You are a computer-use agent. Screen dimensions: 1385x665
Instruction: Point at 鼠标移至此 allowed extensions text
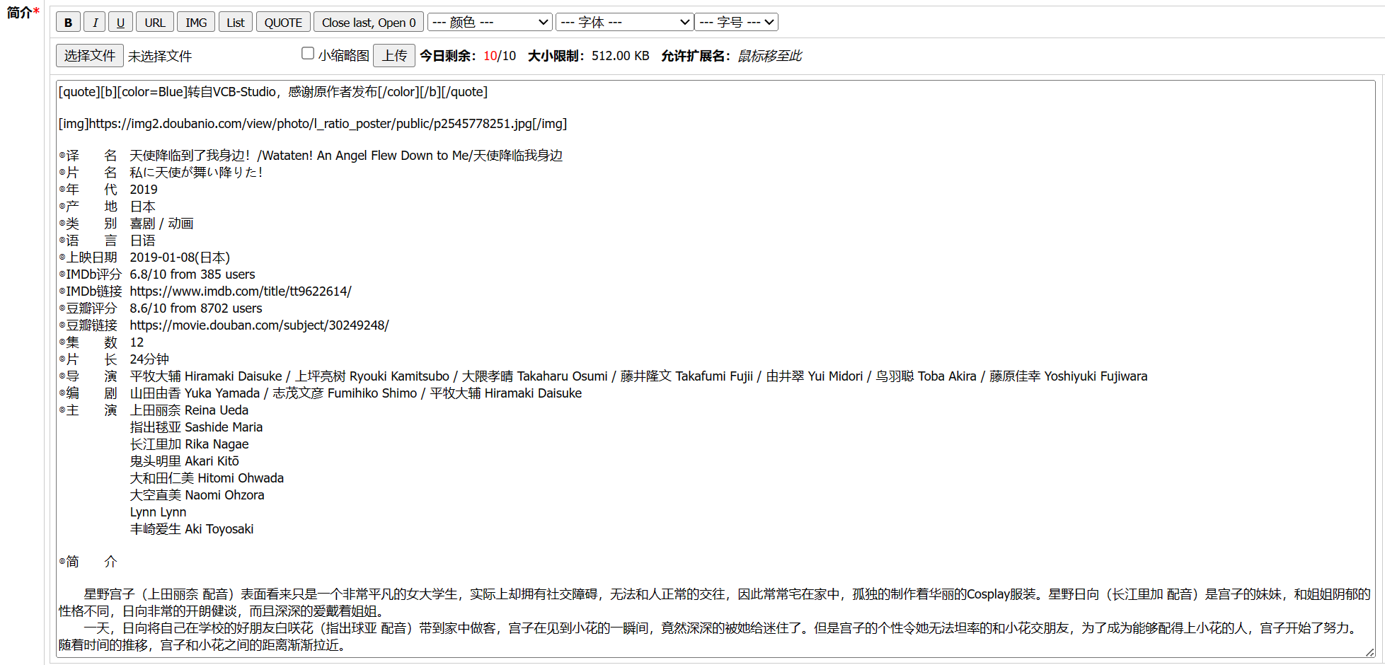tap(769, 56)
